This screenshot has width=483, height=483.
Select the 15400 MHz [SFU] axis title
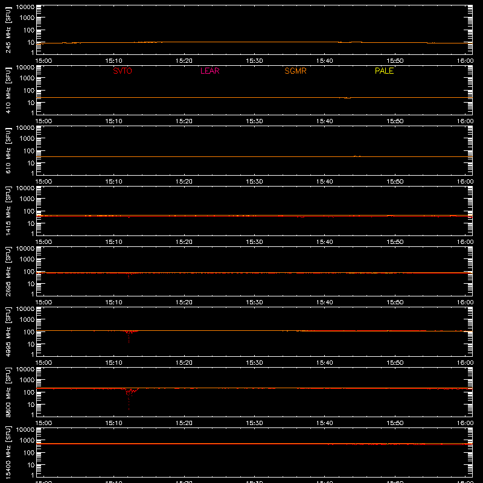[8, 452]
